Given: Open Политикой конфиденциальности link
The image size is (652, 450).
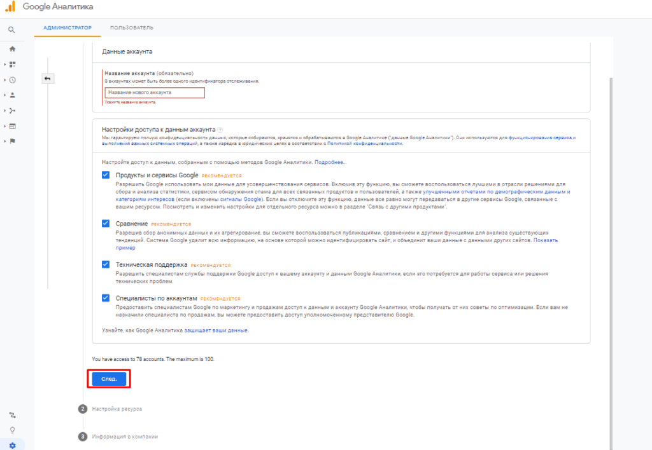Looking at the screenshot, I should coord(365,144).
